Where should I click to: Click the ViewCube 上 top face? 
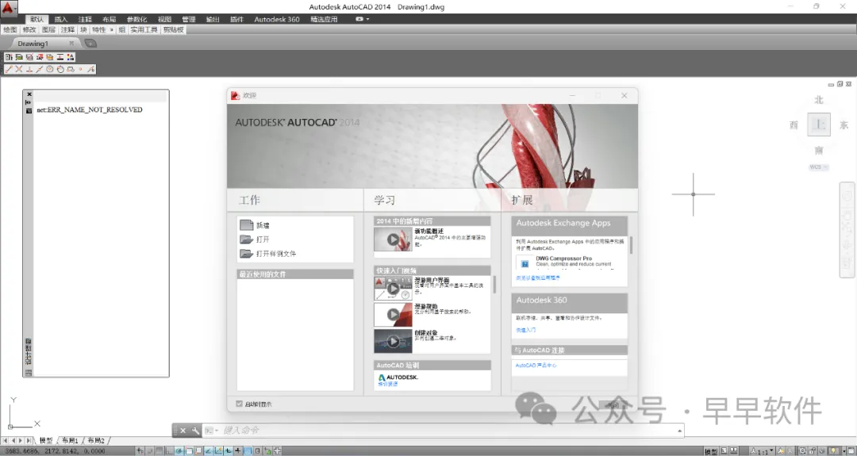819,125
